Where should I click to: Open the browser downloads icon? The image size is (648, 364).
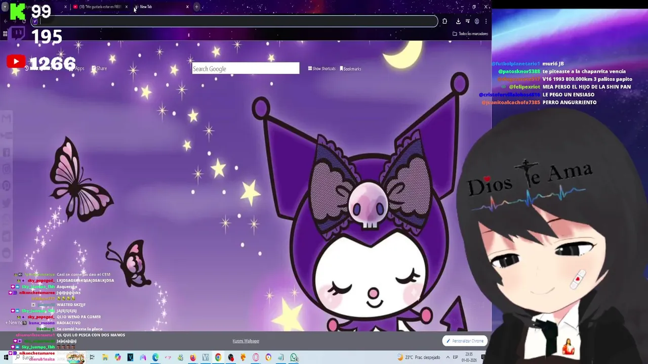pyautogui.click(x=458, y=21)
